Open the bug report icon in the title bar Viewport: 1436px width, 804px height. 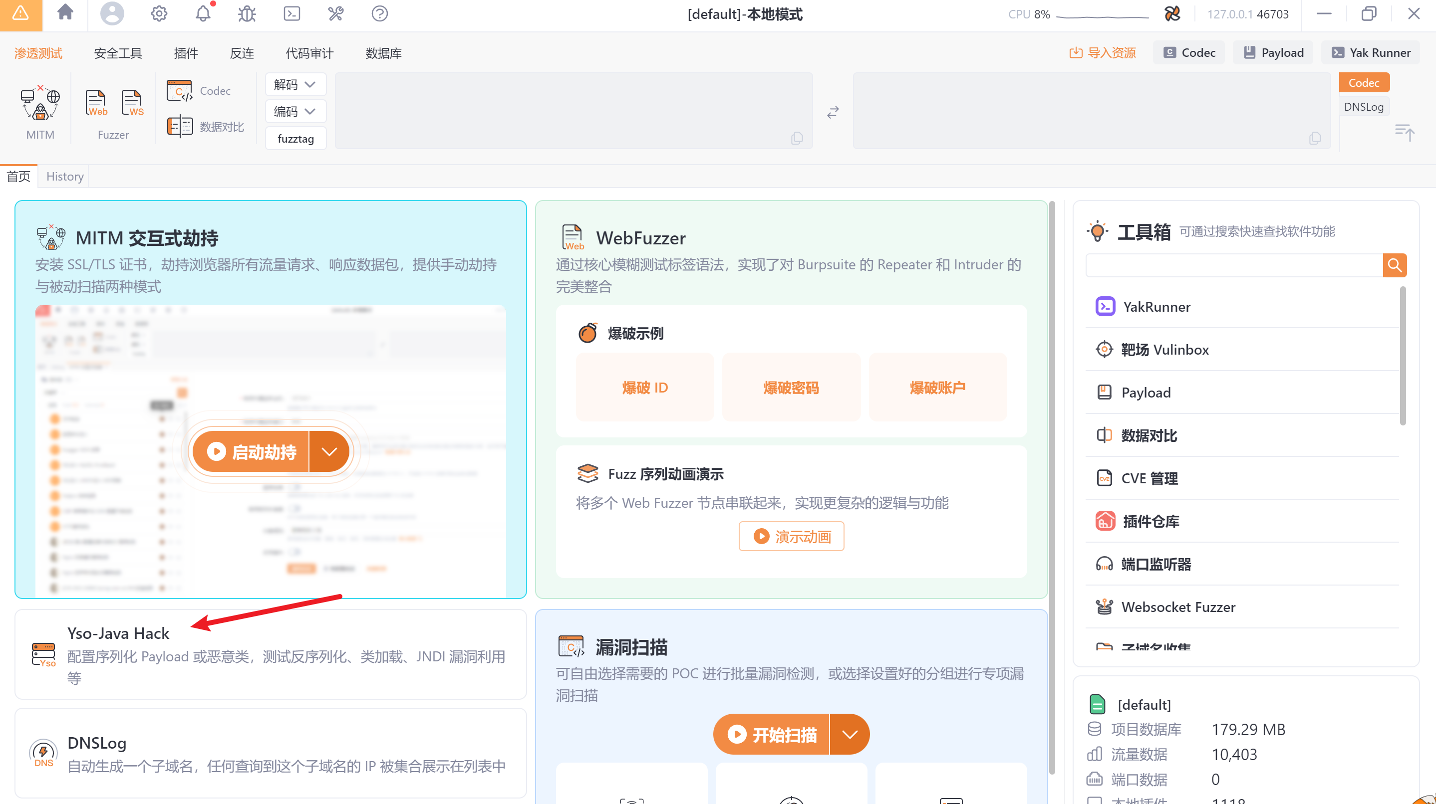click(247, 13)
